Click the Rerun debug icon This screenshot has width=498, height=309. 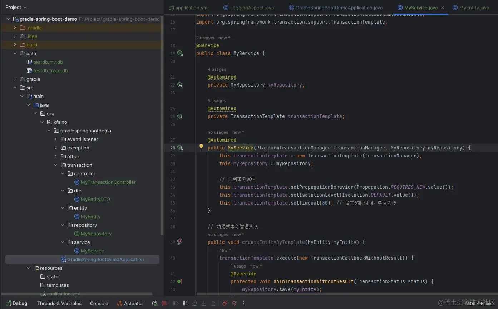coord(154,303)
